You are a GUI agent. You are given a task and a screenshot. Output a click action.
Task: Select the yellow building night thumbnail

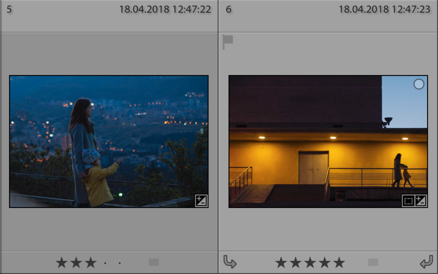coord(328,142)
